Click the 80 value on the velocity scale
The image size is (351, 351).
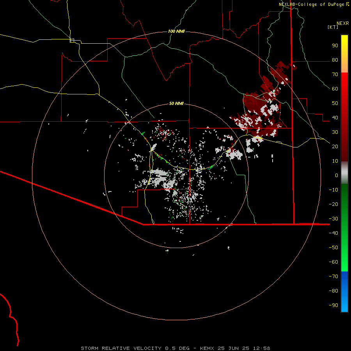click(335, 60)
